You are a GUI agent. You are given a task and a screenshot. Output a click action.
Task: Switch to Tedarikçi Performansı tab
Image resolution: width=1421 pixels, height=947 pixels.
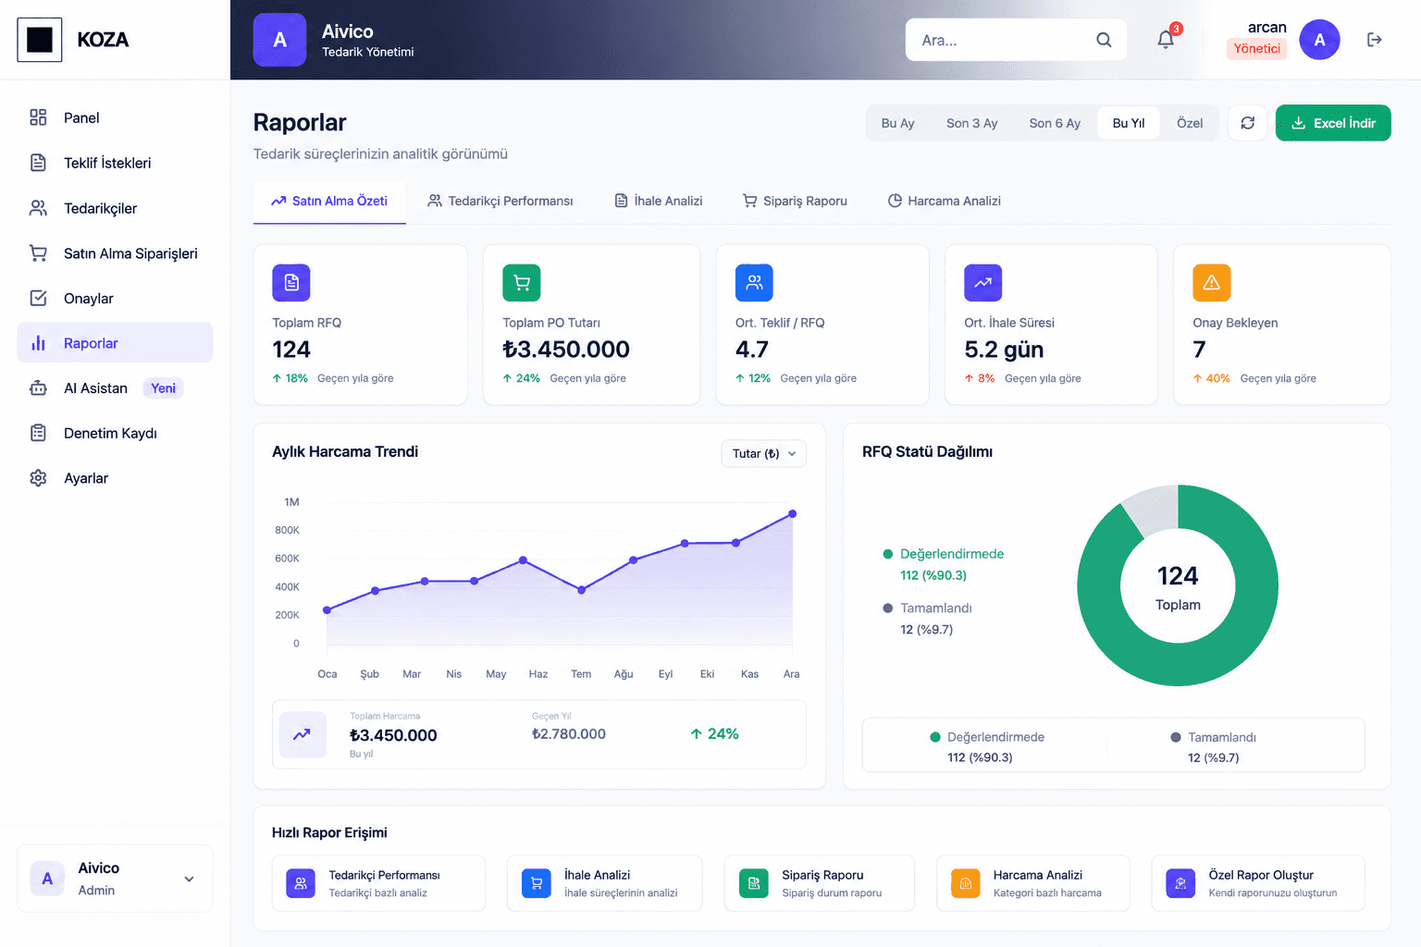[x=500, y=201]
